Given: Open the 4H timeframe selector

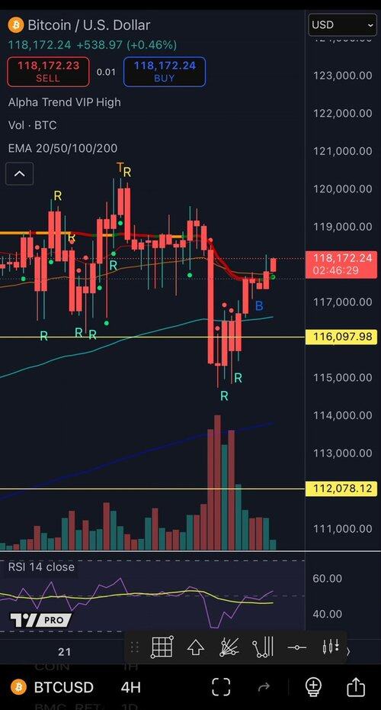Looking at the screenshot, I should [130, 687].
